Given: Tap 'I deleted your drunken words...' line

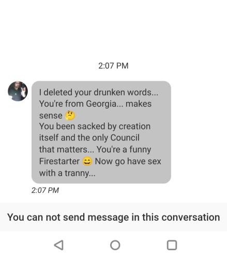Looking at the screenshot, I should [99, 92].
